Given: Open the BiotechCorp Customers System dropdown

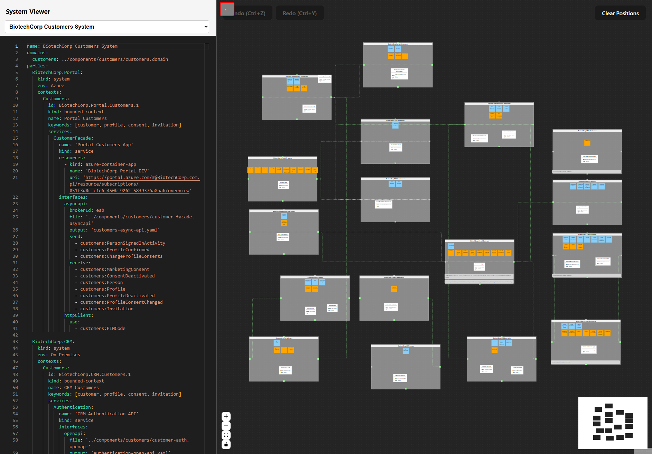Looking at the screenshot, I should click(x=107, y=27).
